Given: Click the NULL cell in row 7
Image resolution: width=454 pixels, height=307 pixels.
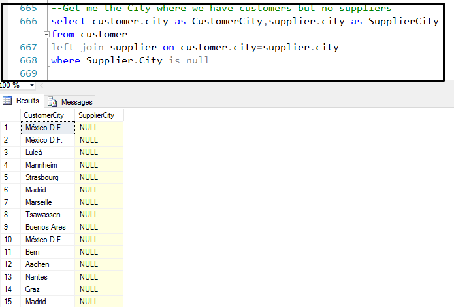Looking at the screenshot, I should [99, 202].
